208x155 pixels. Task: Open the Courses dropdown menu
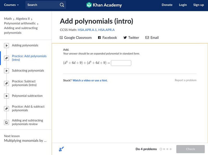point(11,5)
